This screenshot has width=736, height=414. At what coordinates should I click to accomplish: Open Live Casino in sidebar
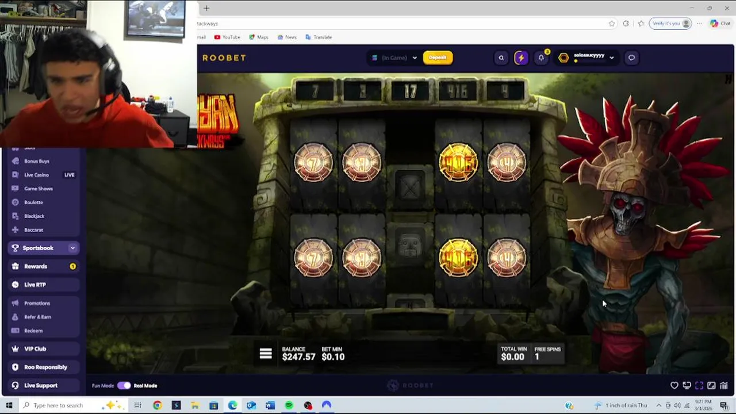point(37,175)
